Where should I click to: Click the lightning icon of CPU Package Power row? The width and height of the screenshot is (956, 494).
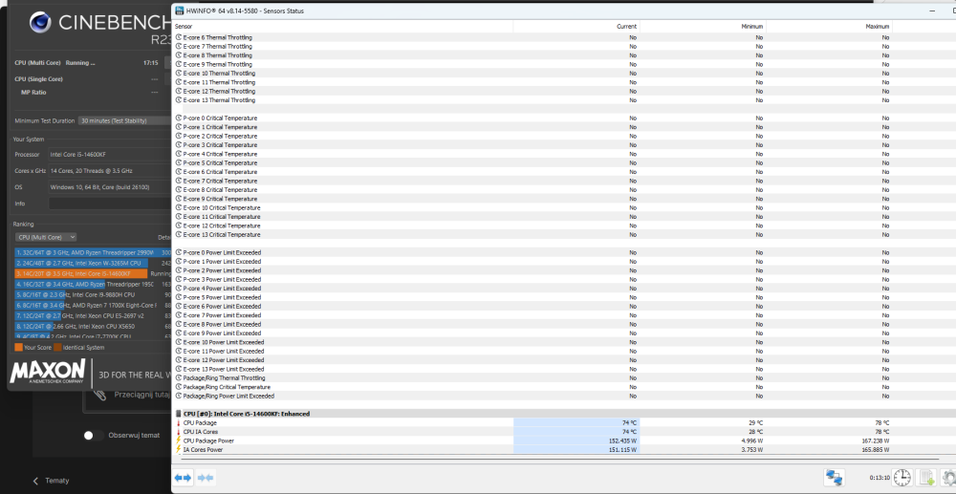tap(179, 440)
